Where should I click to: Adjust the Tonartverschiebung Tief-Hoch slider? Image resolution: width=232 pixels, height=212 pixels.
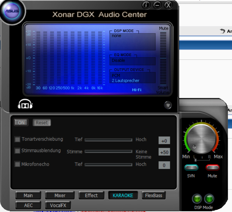108,140
